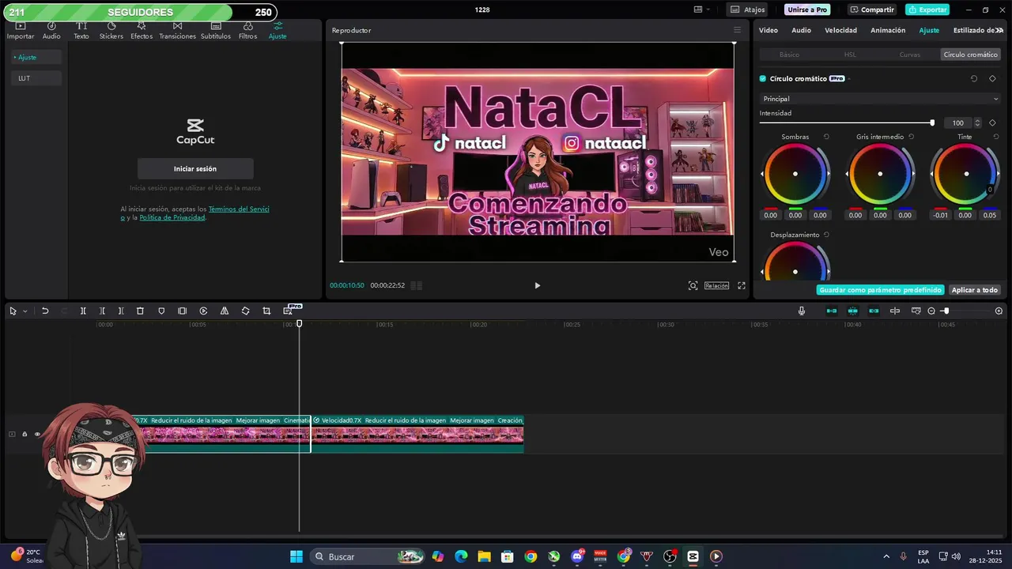Select the crop tool icon

point(266,311)
